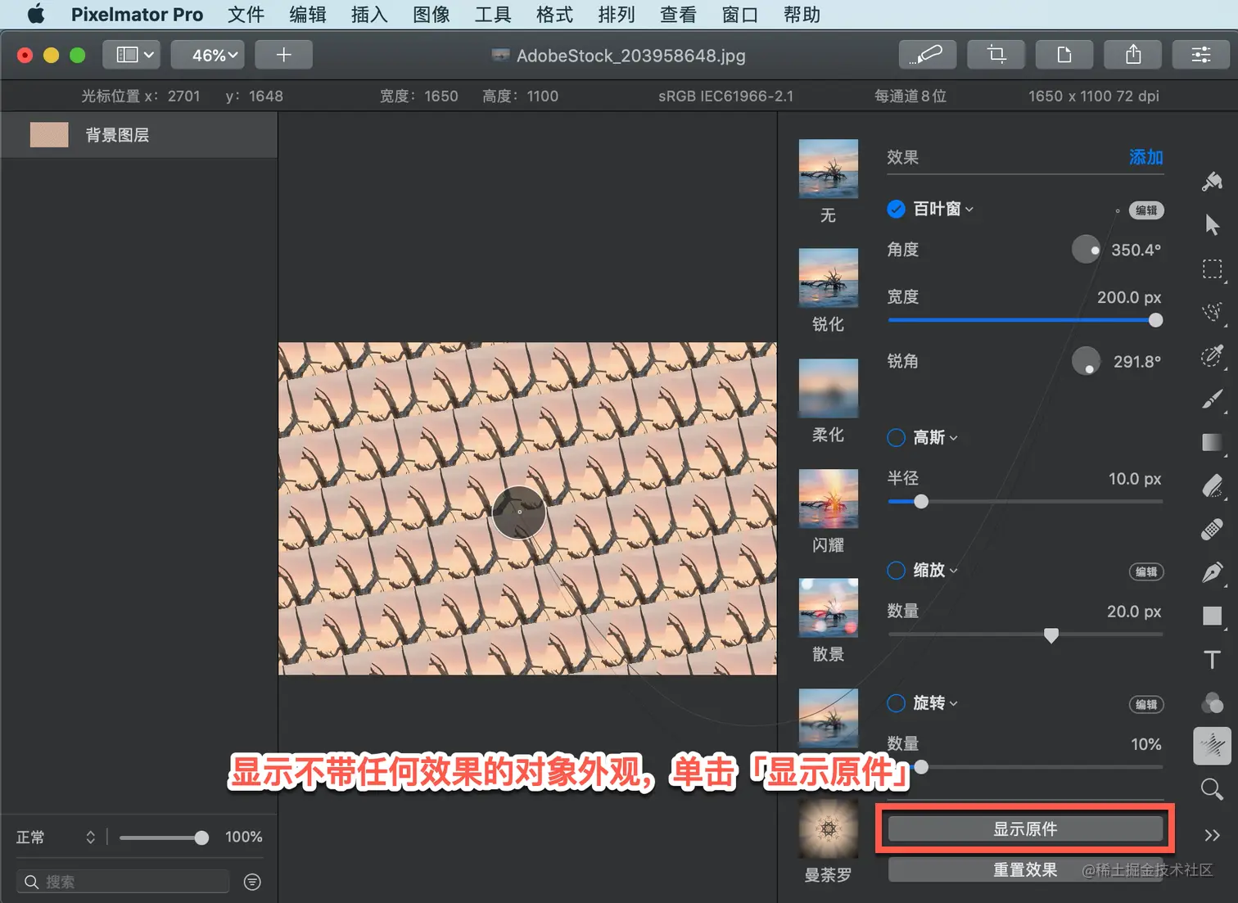Open the 排列 menu
This screenshot has height=903, width=1238.
coord(617,15)
